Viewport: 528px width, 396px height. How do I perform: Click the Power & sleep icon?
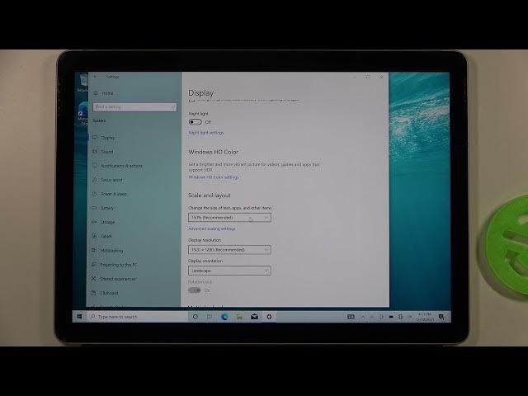coord(95,194)
